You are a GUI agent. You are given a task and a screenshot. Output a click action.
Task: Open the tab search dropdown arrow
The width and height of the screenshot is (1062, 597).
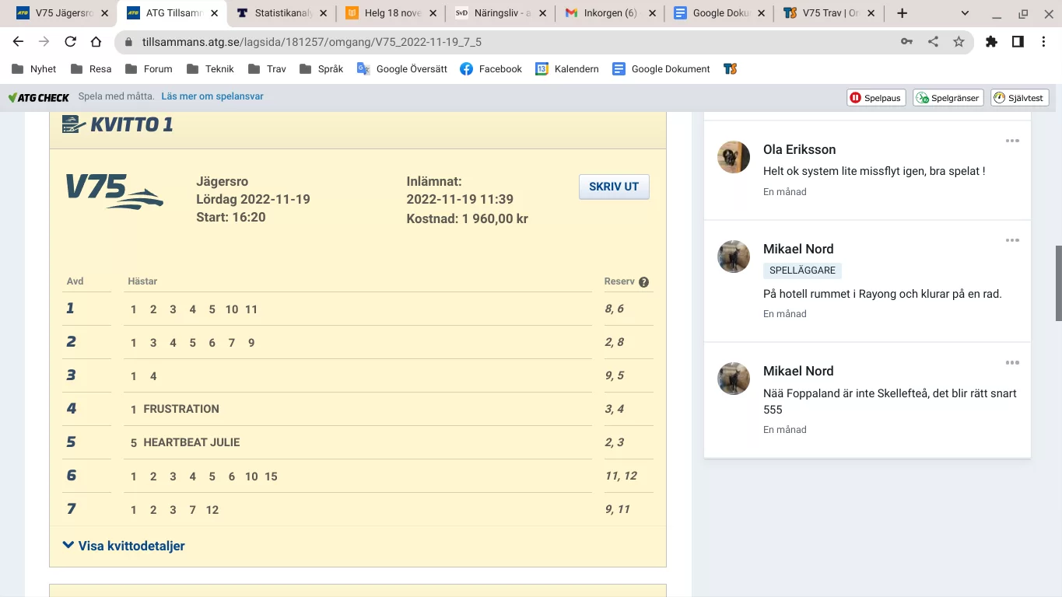click(x=965, y=13)
